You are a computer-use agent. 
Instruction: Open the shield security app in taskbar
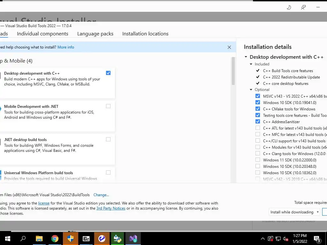(x=71, y=239)
